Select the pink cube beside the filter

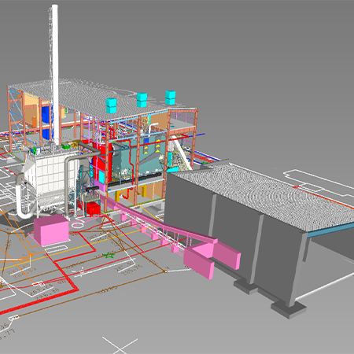[51, 230]
